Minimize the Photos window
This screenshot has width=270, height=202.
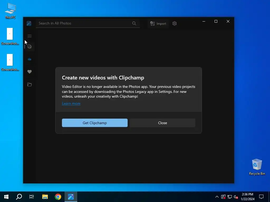[204, 21]
